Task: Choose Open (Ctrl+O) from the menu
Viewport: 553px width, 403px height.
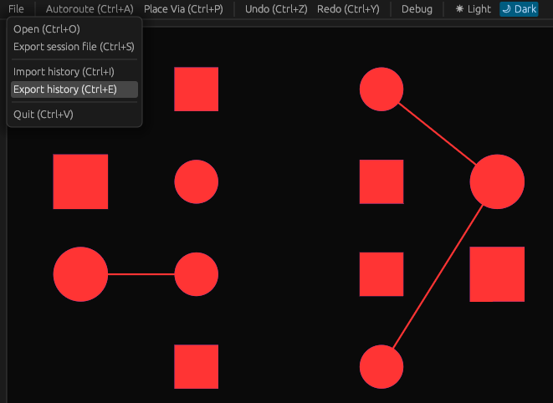Action: tap(47, 29)
